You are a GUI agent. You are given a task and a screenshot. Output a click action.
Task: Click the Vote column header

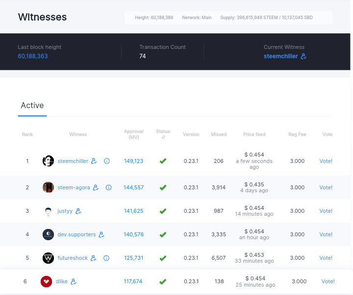point(328,135)
